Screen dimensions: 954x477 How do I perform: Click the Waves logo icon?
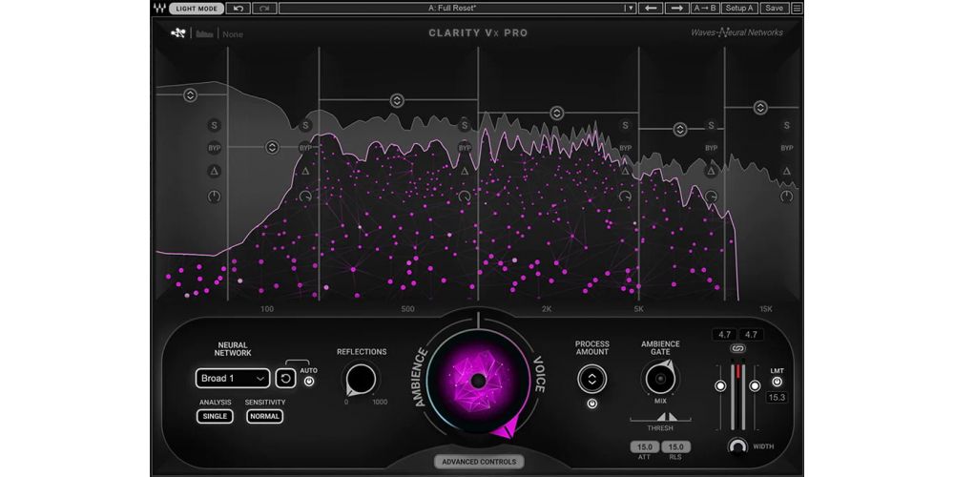coord(160,9)
